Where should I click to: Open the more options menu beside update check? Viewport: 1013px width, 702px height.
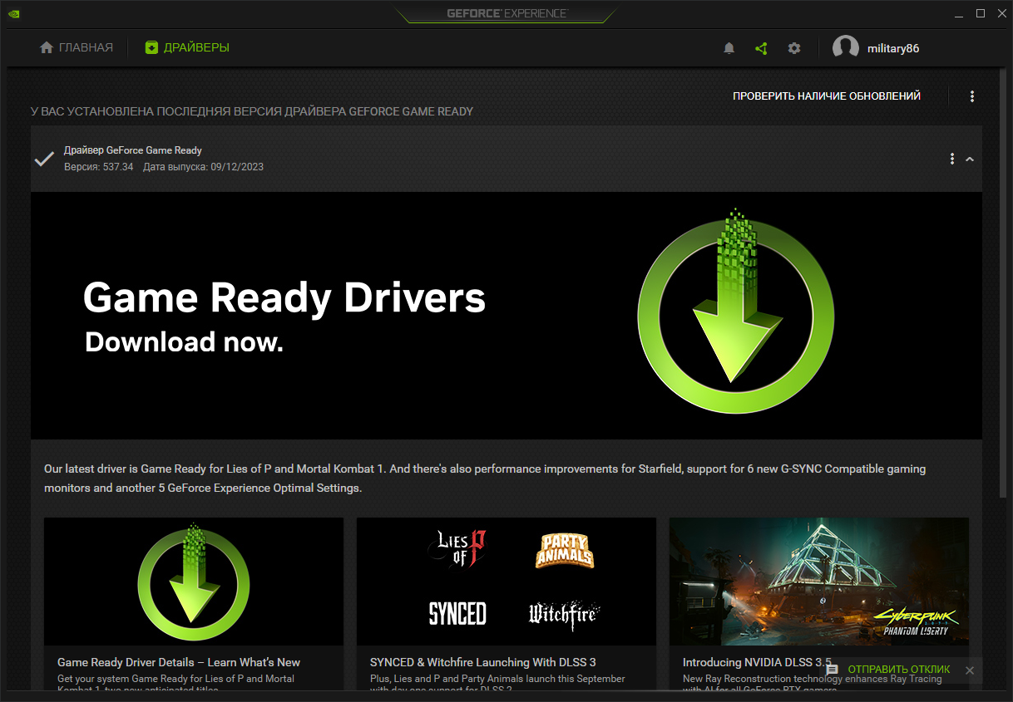tap(972, 96)
